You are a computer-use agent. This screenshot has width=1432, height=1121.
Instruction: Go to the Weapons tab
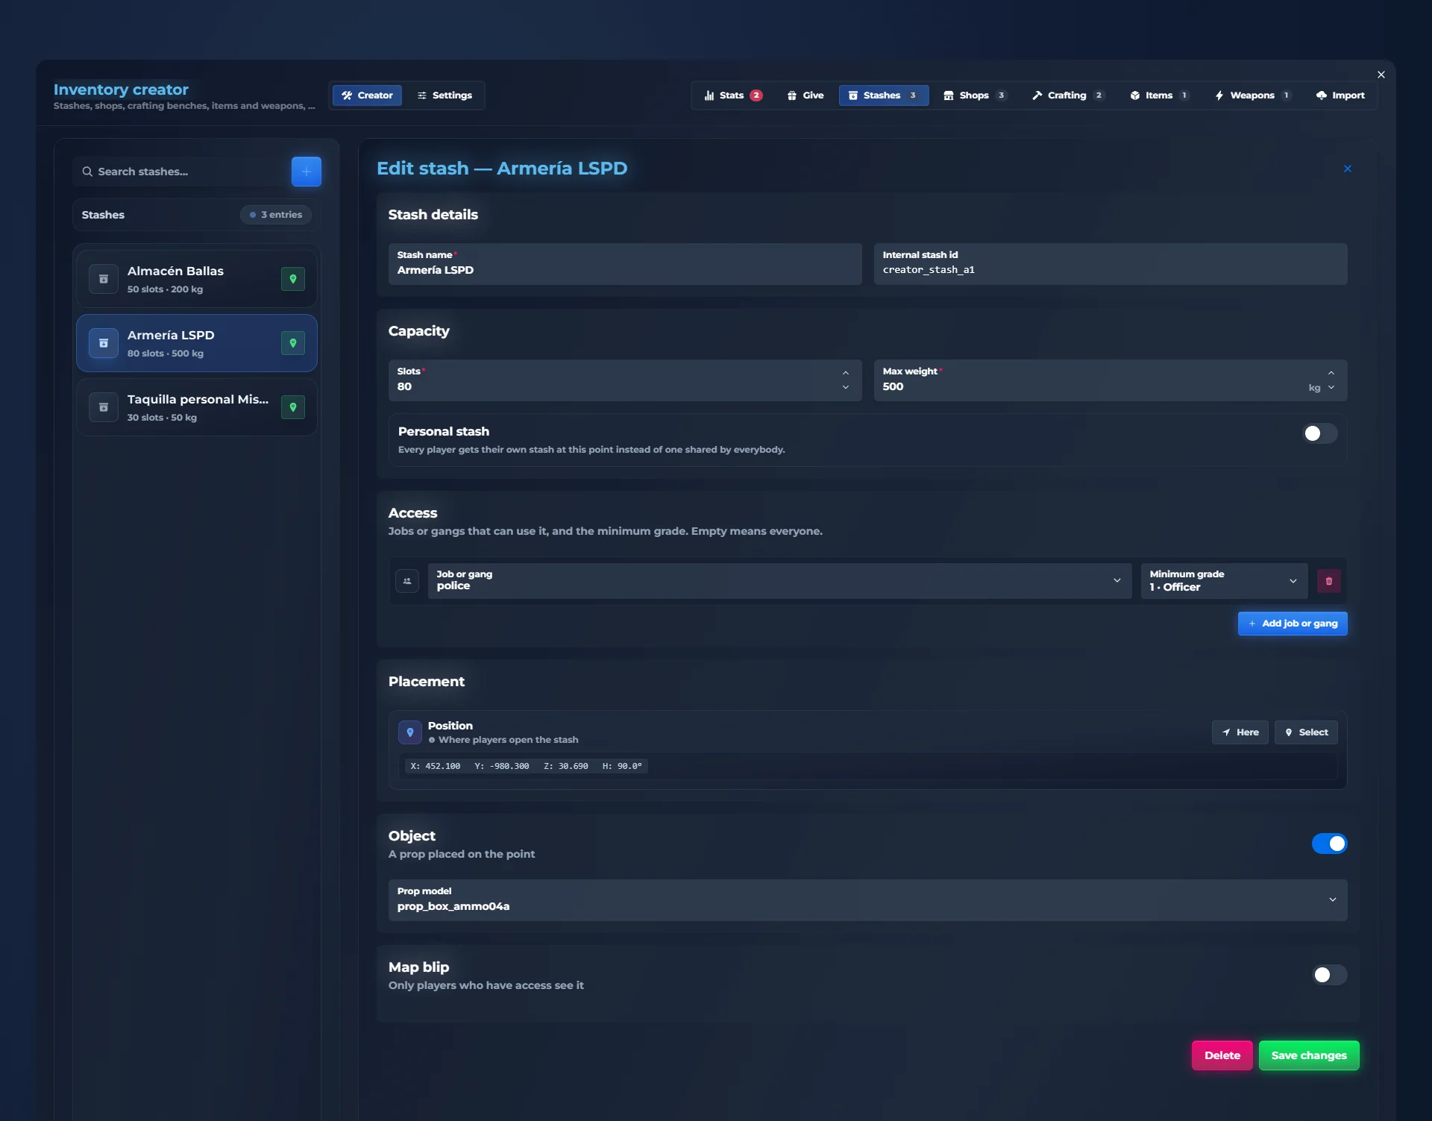point(1253,95)
